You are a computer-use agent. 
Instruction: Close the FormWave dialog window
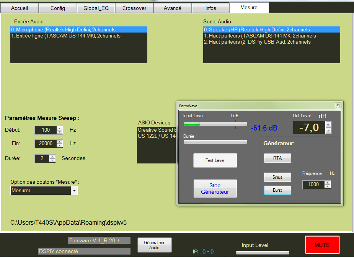[x=338, y=106]
